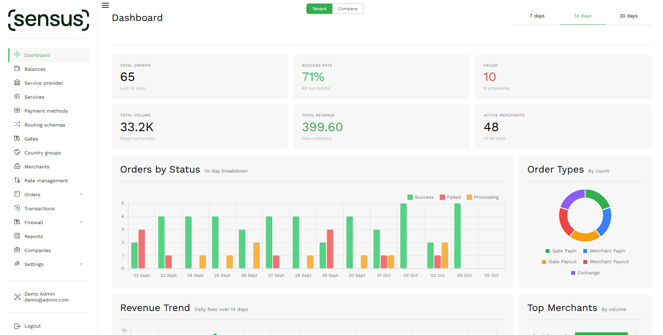Open the hamburger menu icon
Screen dimensions: 663x335
click(x=105, y=5)
